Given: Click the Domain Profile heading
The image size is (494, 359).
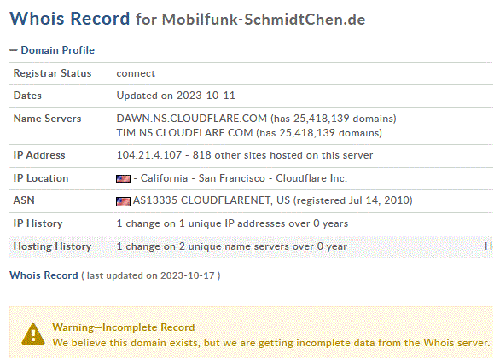Looking at the screenshot, I should (x=58, y=50).
